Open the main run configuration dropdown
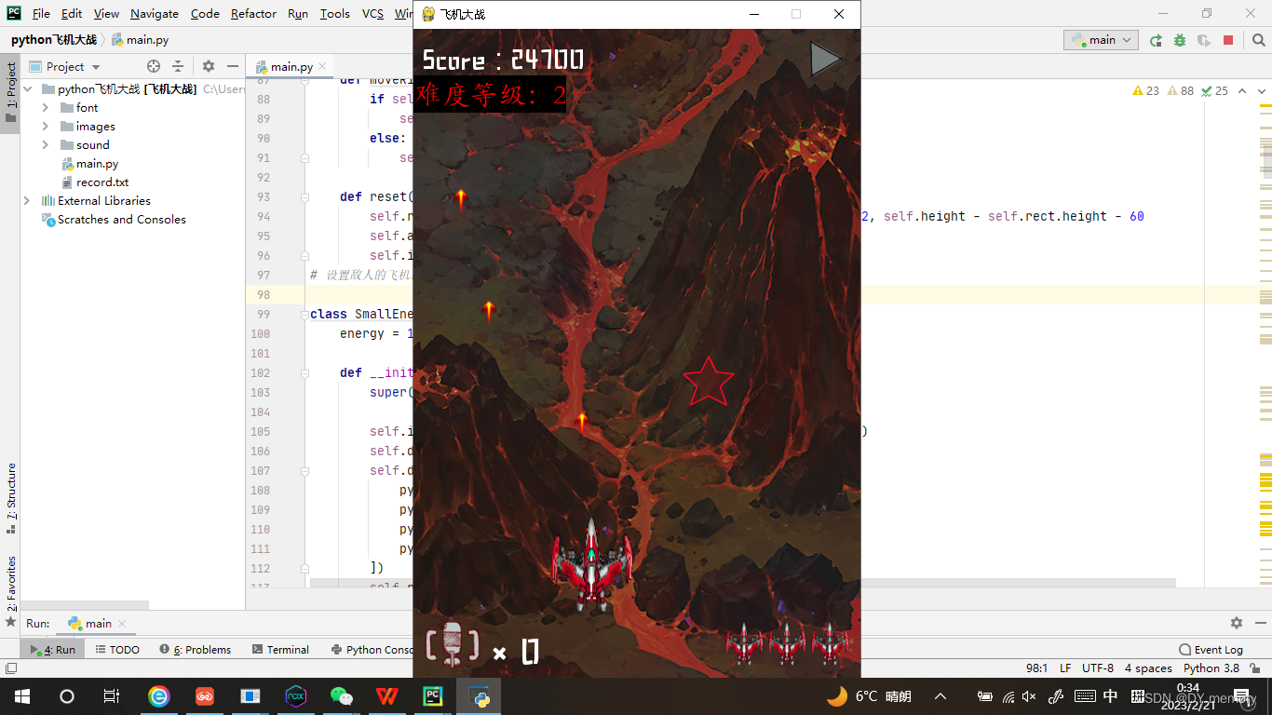Image resolution: width=1272 pixels, height=715 pixels. pos(1102,40)
